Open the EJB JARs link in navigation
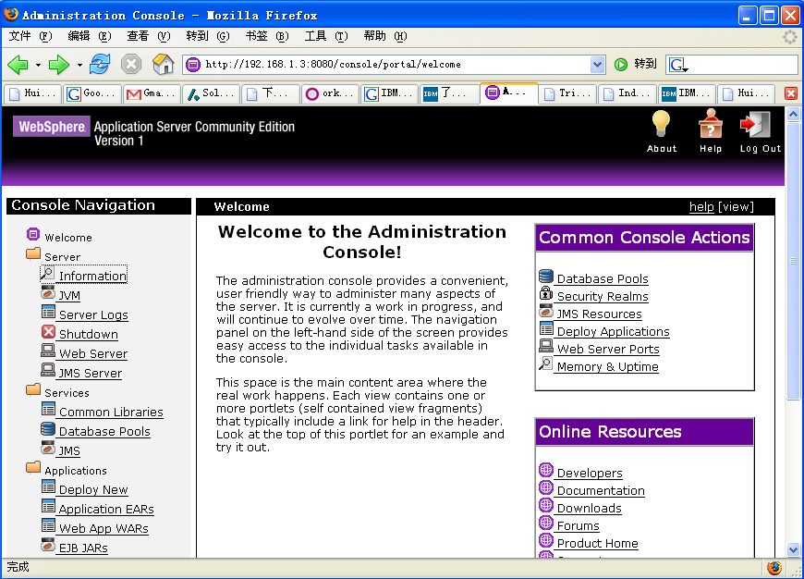 tap(83, 548)
